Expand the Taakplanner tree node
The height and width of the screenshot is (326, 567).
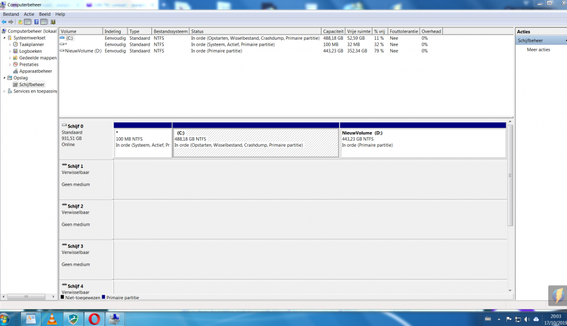click(x=10, y=44)
